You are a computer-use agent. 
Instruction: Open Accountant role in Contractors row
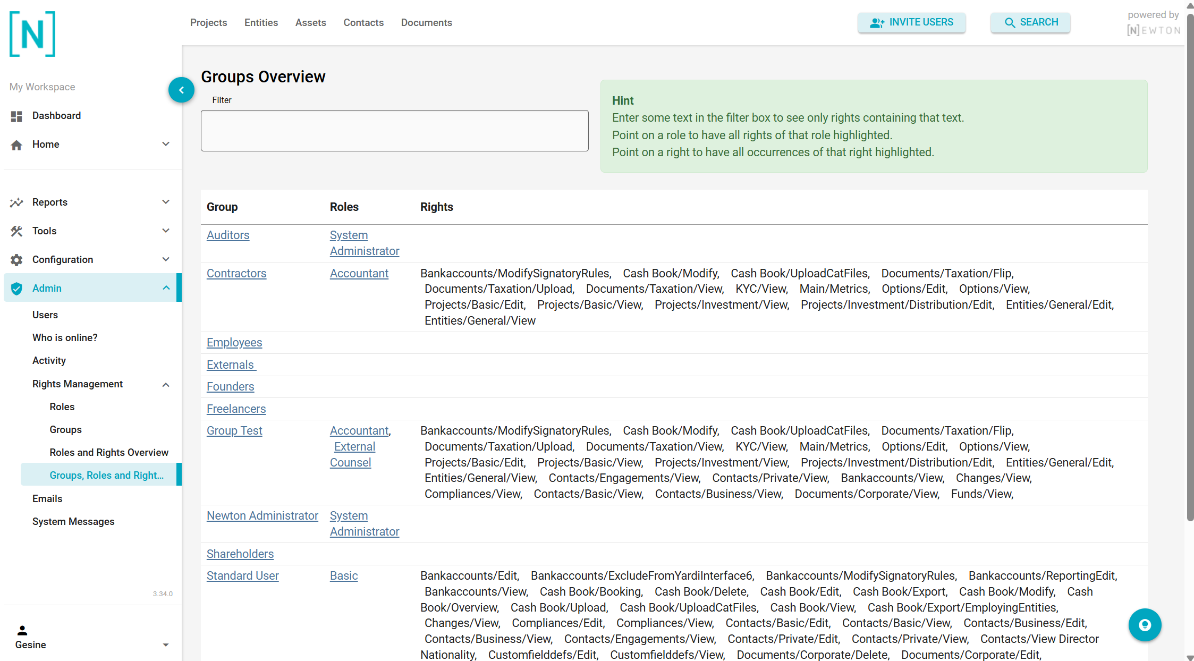point(359,273)
